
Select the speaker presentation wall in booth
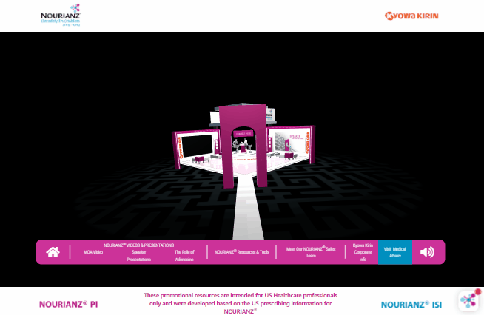[x=290, y=142]
